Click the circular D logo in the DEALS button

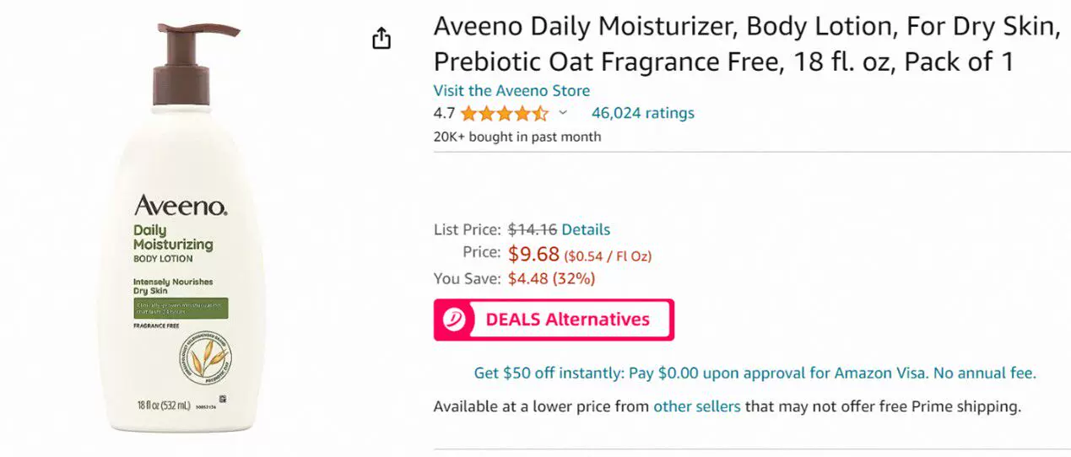[456, 320]
